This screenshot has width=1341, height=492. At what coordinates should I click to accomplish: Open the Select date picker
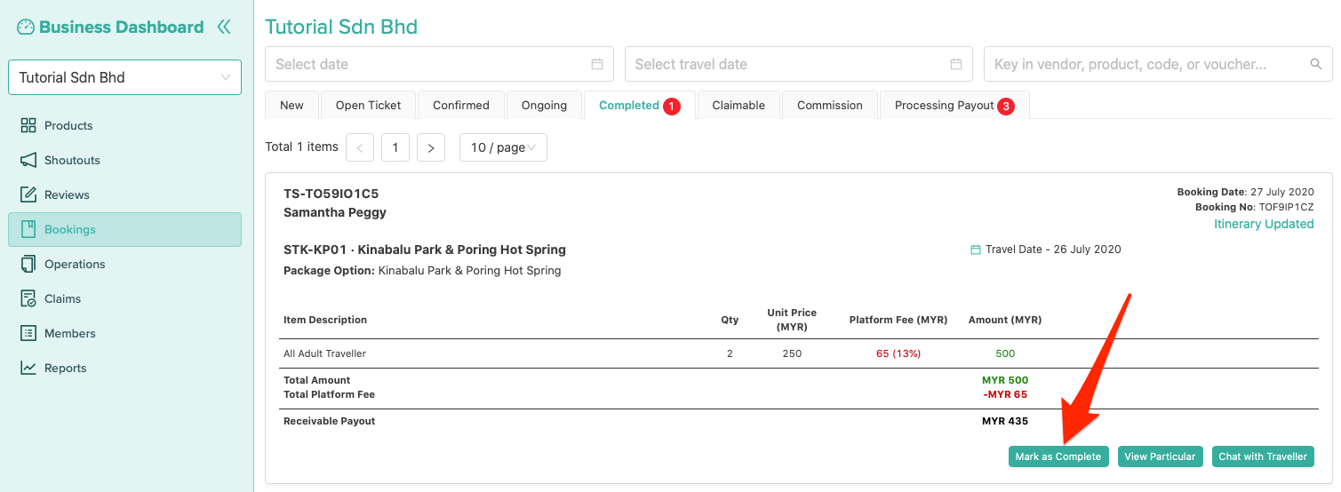click(439, 64)
